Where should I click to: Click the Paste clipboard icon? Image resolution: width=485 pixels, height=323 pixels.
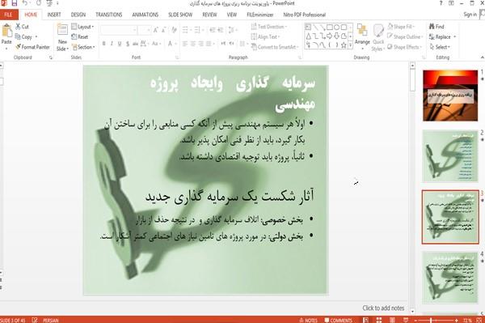pos(6,31)
